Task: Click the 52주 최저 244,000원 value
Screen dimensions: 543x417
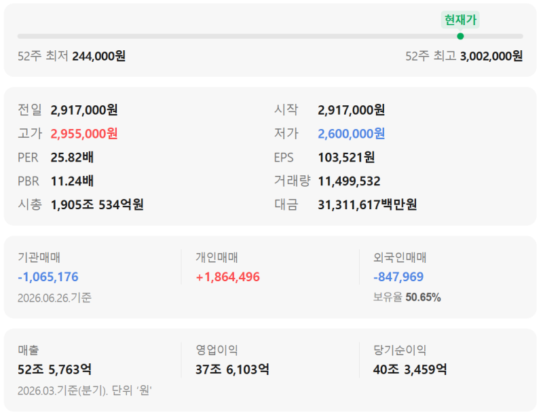Action: click(x=99, y=56)
